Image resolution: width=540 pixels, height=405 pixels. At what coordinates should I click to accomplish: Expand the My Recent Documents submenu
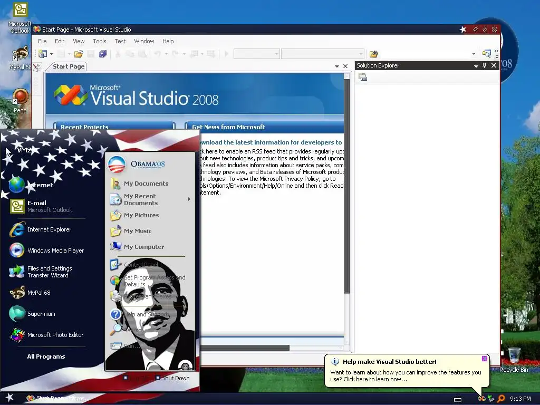tap(150, 199)
